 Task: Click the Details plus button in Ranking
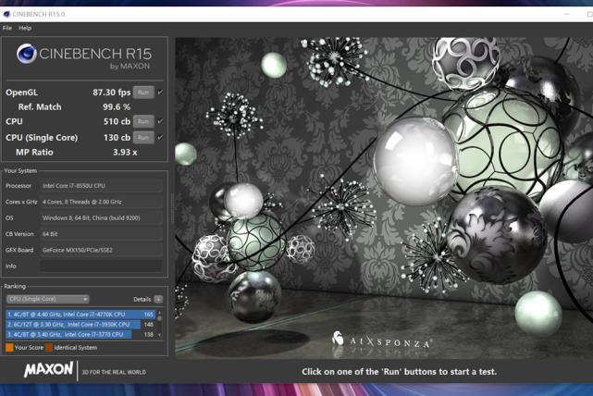coord(158,299)
